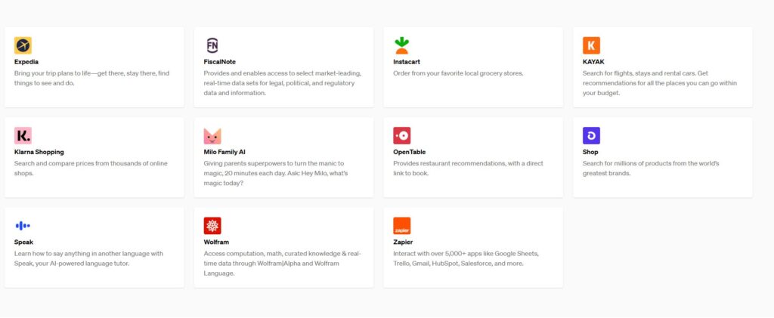Click the FiscalNote FN logo icon
This screenshot has width=774, height=318.
pos(212,45)
